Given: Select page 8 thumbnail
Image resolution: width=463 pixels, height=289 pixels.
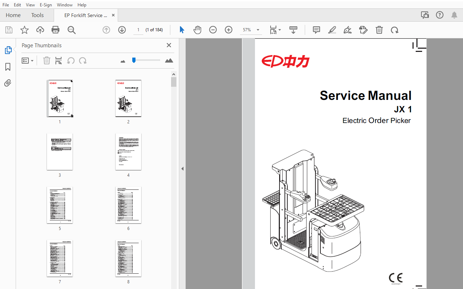Looking at the screenshot, I should [128, 258].
